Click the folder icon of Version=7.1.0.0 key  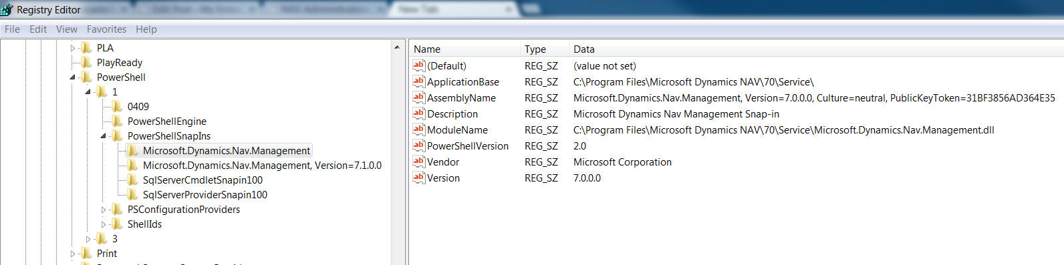[132, 166]
